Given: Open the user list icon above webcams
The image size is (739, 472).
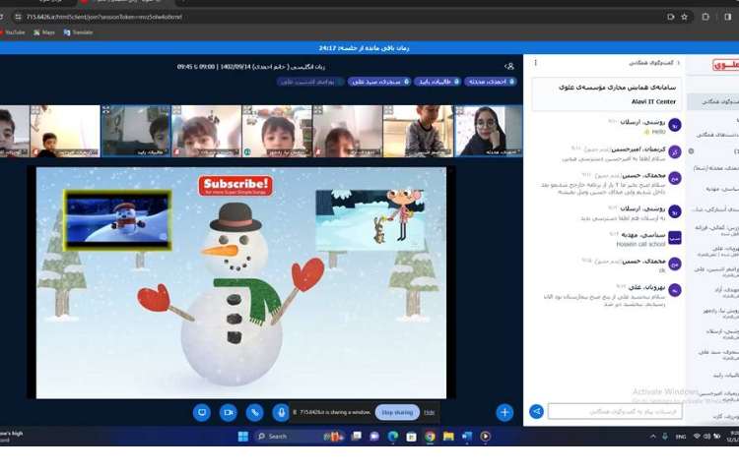Looking at the screenshot, I should (508, 66).
